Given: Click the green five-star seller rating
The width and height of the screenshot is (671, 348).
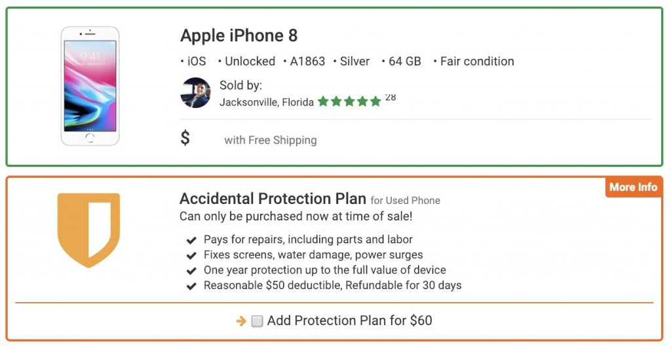Looking at the screenshot, I should (349, 101).
